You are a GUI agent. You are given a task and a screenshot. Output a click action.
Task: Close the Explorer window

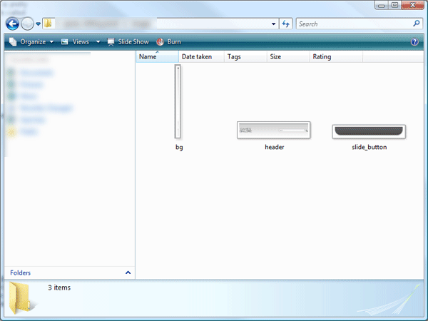[x=412, y=5]
